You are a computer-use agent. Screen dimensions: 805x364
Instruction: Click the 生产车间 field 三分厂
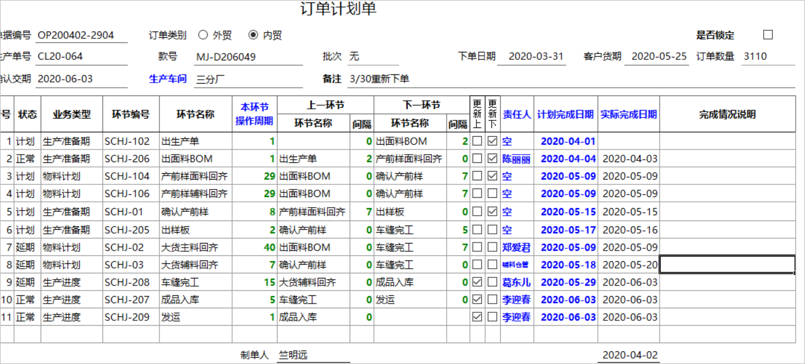(x=249, y=78)
